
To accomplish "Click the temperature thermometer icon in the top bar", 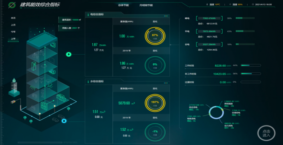I will (207, 5).
